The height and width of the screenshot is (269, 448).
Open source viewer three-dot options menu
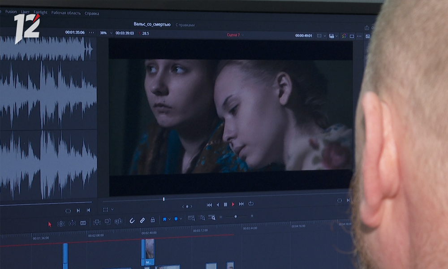point(91,33)
